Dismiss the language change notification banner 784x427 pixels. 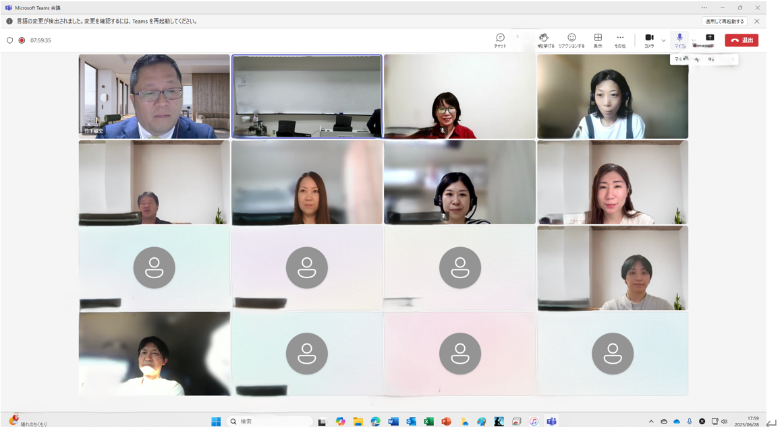pyautogui.click(x=757, y=22)
